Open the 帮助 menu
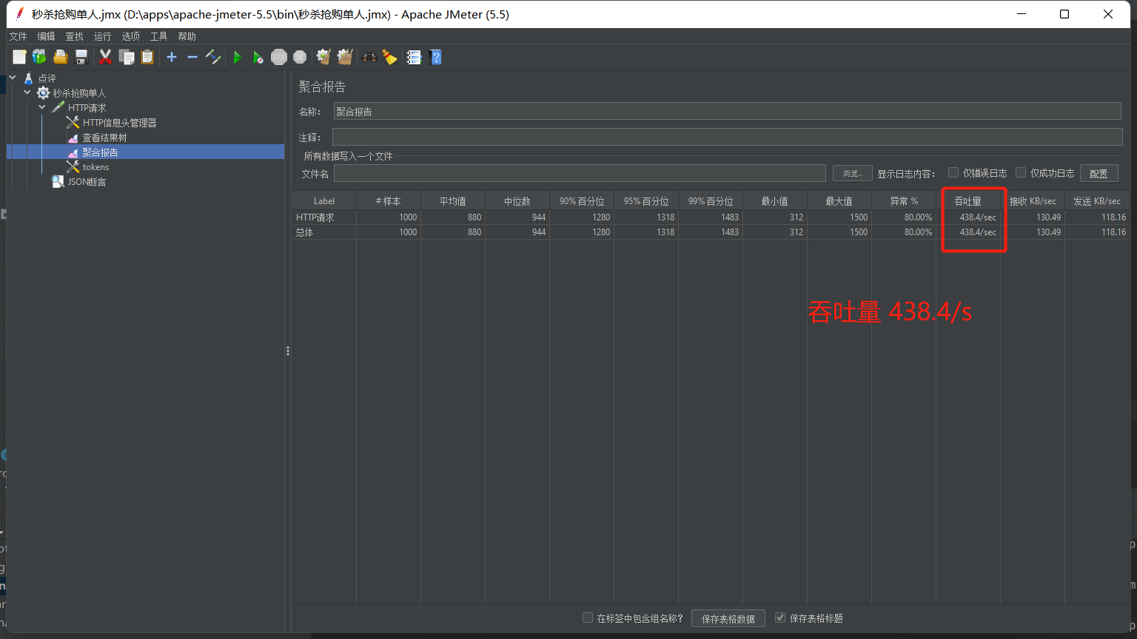This screenshot has height=639, width=1137. [x=187, y=36]
